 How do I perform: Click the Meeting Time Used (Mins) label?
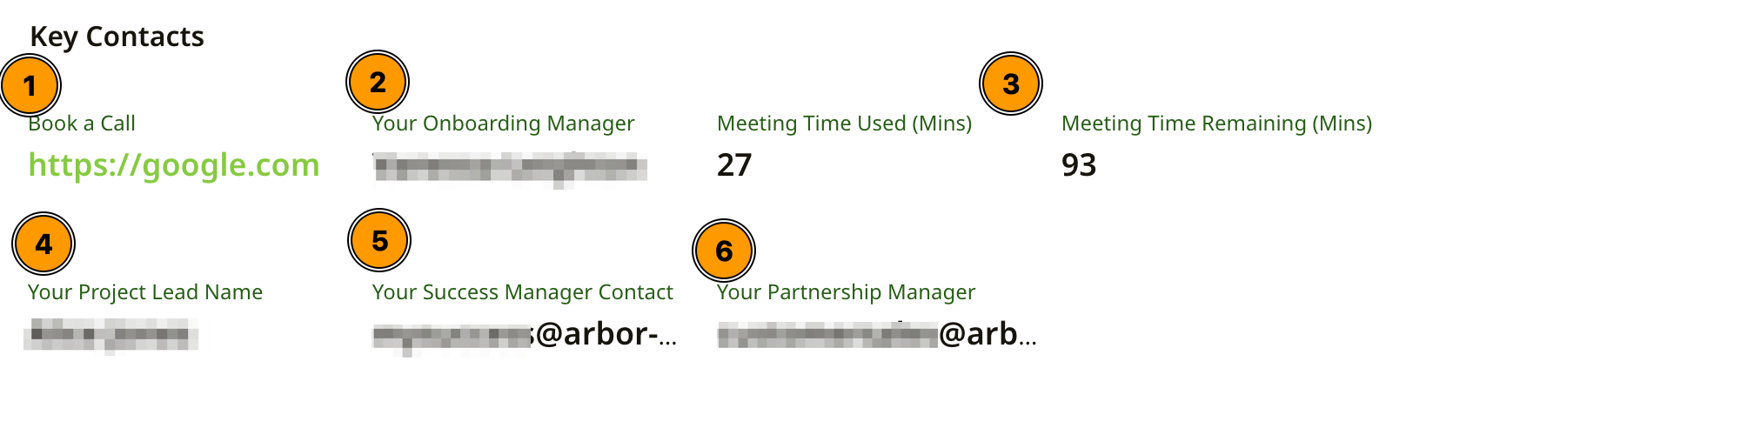844,124
